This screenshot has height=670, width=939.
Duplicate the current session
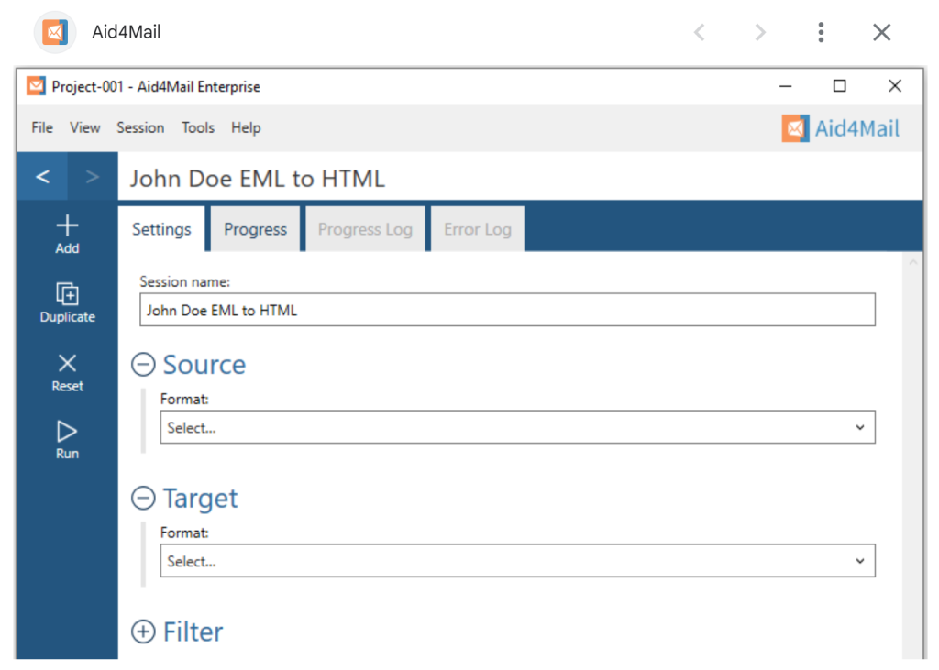pyautogui.click(x=67, y=302)
